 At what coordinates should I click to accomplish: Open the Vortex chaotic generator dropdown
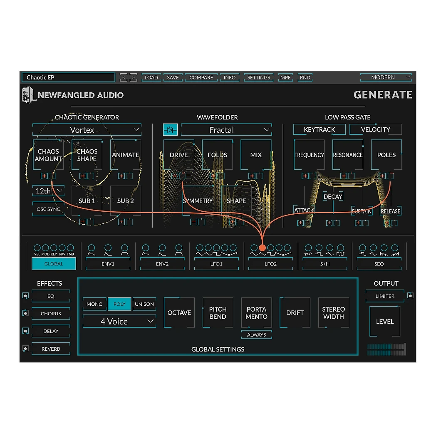[x=87, y=130]
